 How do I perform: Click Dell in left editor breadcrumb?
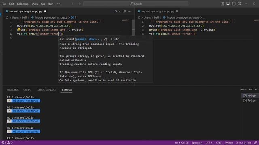tap(24, 17)
